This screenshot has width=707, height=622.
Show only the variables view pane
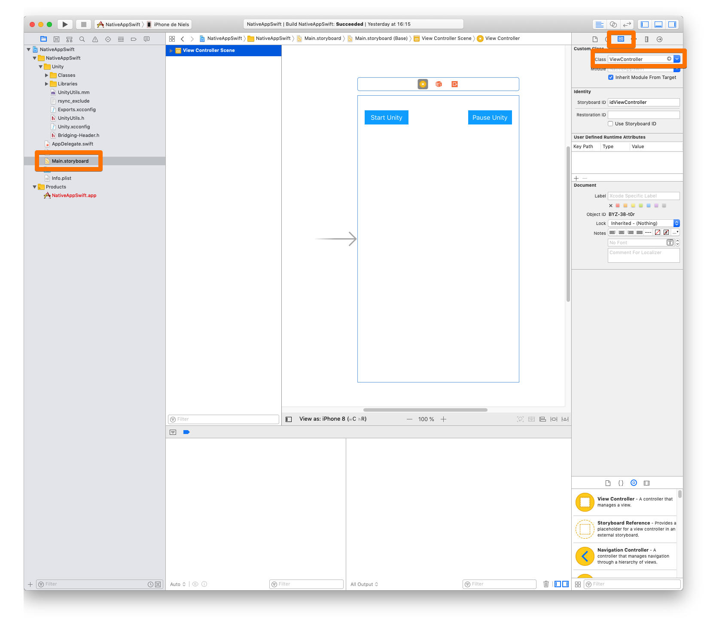(x=558, y=584)
